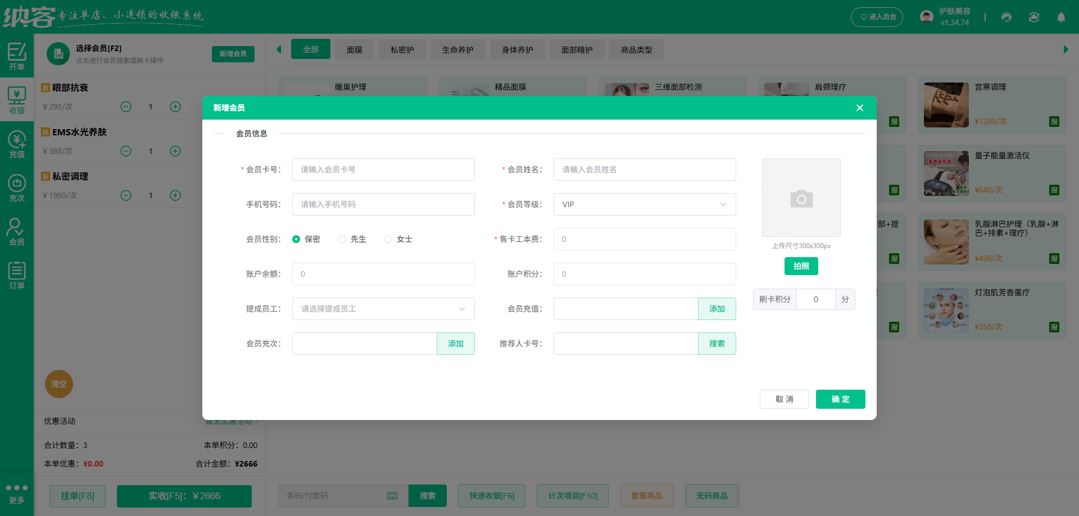1079x516 pixels.
Task: Click the 进入后台 button
Action: click(x=877, y=17)
